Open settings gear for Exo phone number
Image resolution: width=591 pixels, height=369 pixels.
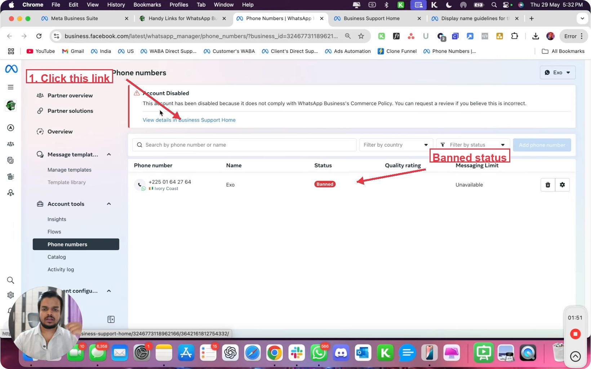tap(562, 185)
